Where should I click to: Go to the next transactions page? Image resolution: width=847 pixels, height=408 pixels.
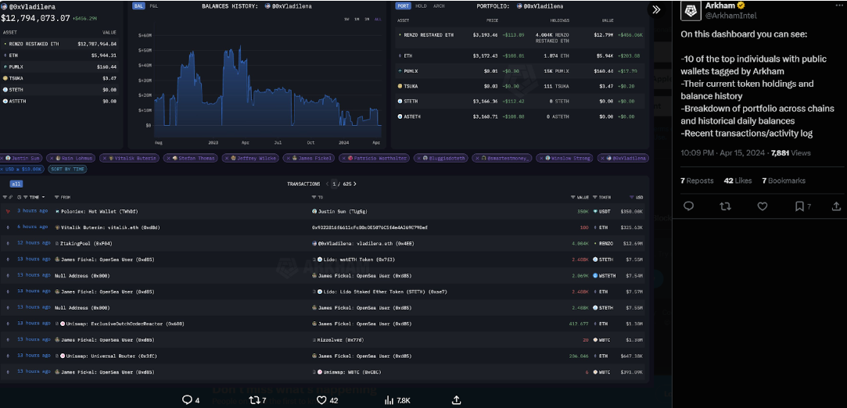coord(355,184)
